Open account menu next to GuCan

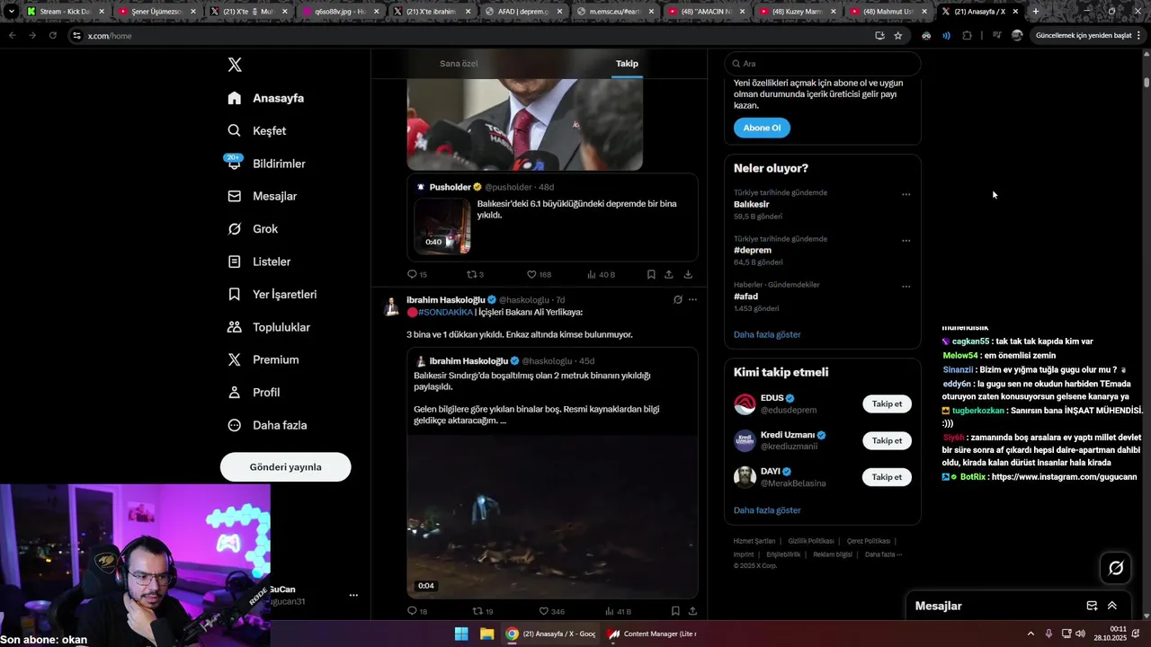point(353,595)
